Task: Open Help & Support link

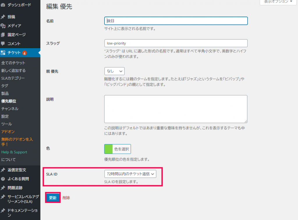Action: pos(14,152)
